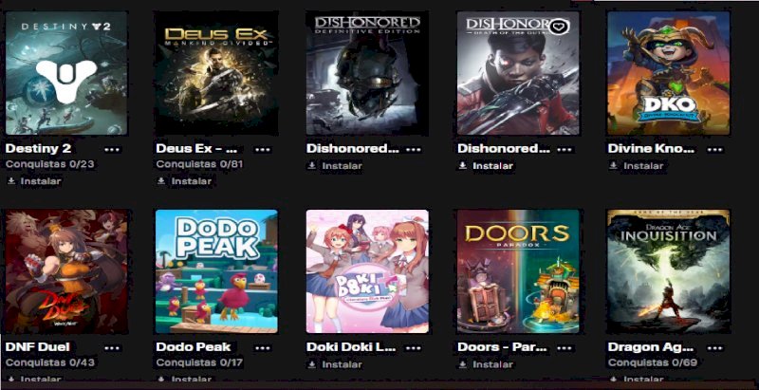Install Deus Ex Mankind Divided
759x390 pixels.
point(185,181)
